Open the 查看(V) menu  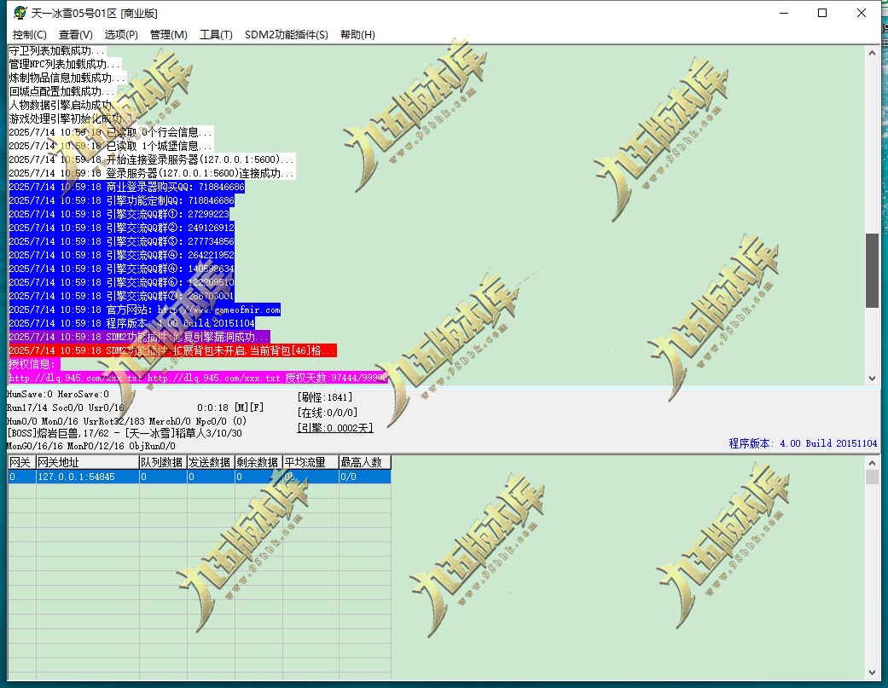tap(75, 34)
